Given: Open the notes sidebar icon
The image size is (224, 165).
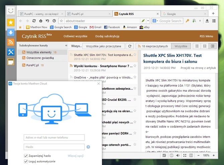Looking at the screenshot, I should click(x=11, y=62).
